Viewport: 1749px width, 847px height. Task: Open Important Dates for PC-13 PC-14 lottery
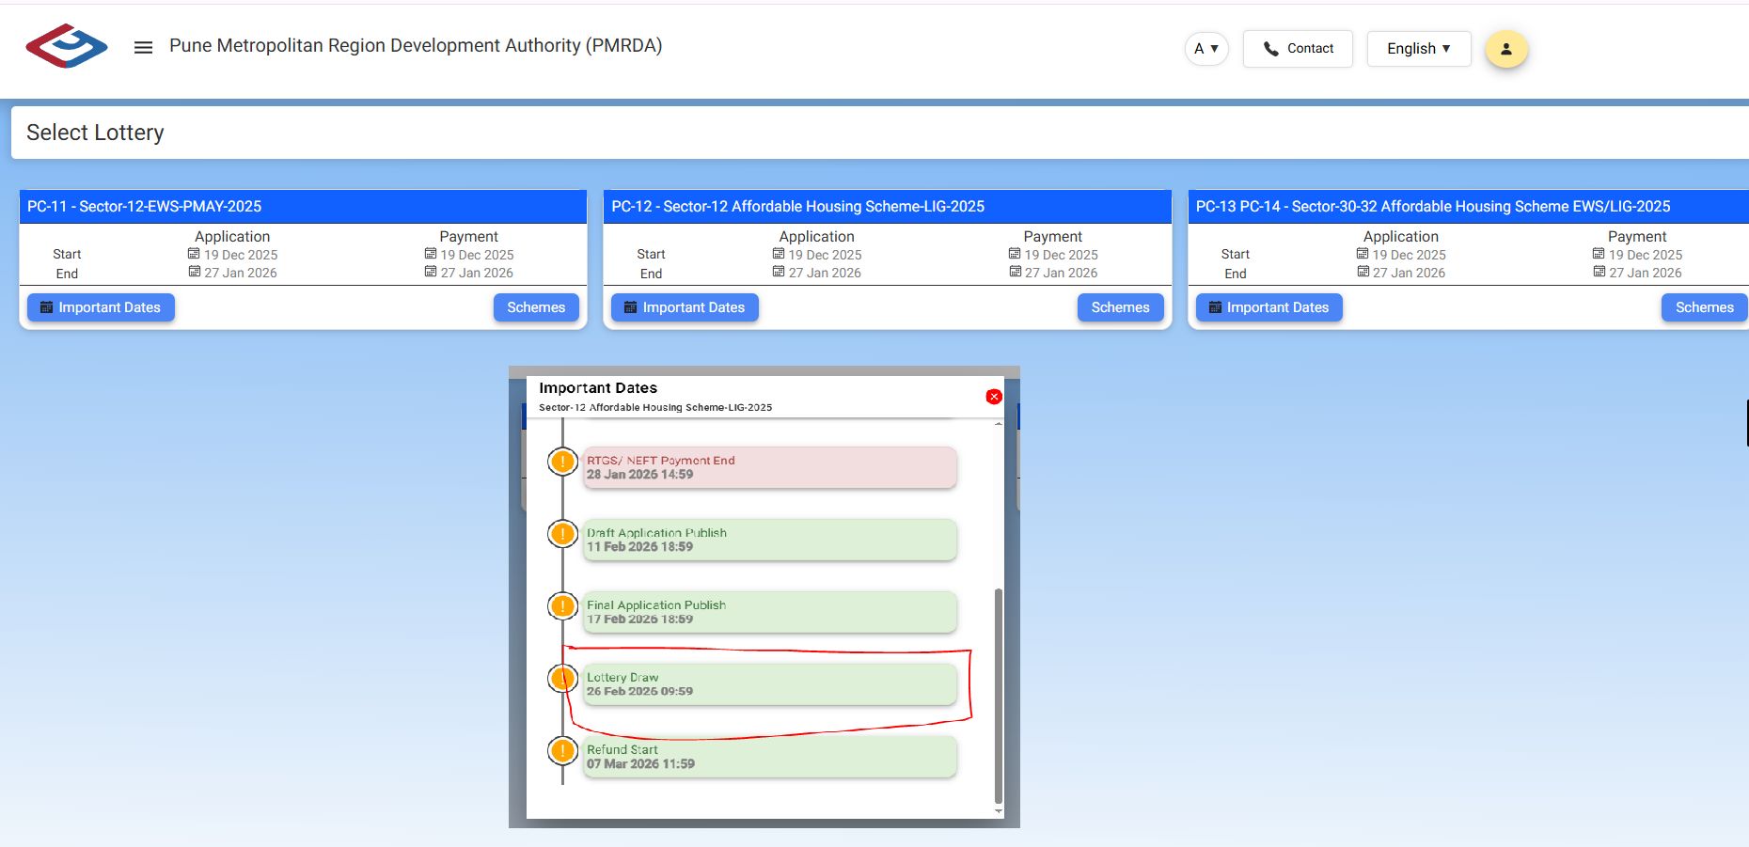1268,307
